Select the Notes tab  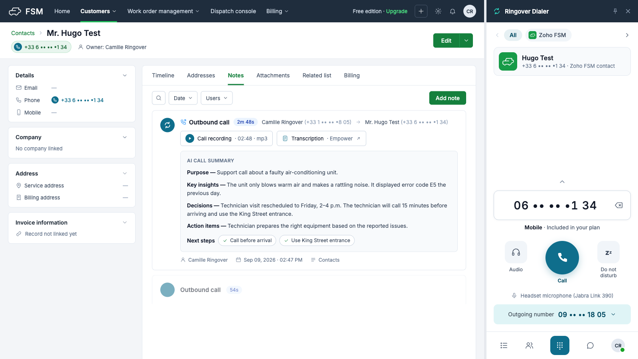tap(236, 75)
